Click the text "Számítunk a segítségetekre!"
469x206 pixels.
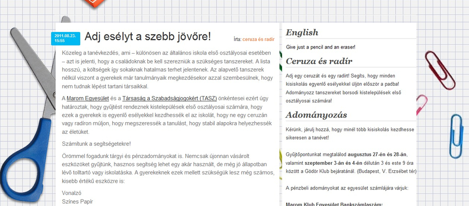pyautogui.click(x=96, y=144)
